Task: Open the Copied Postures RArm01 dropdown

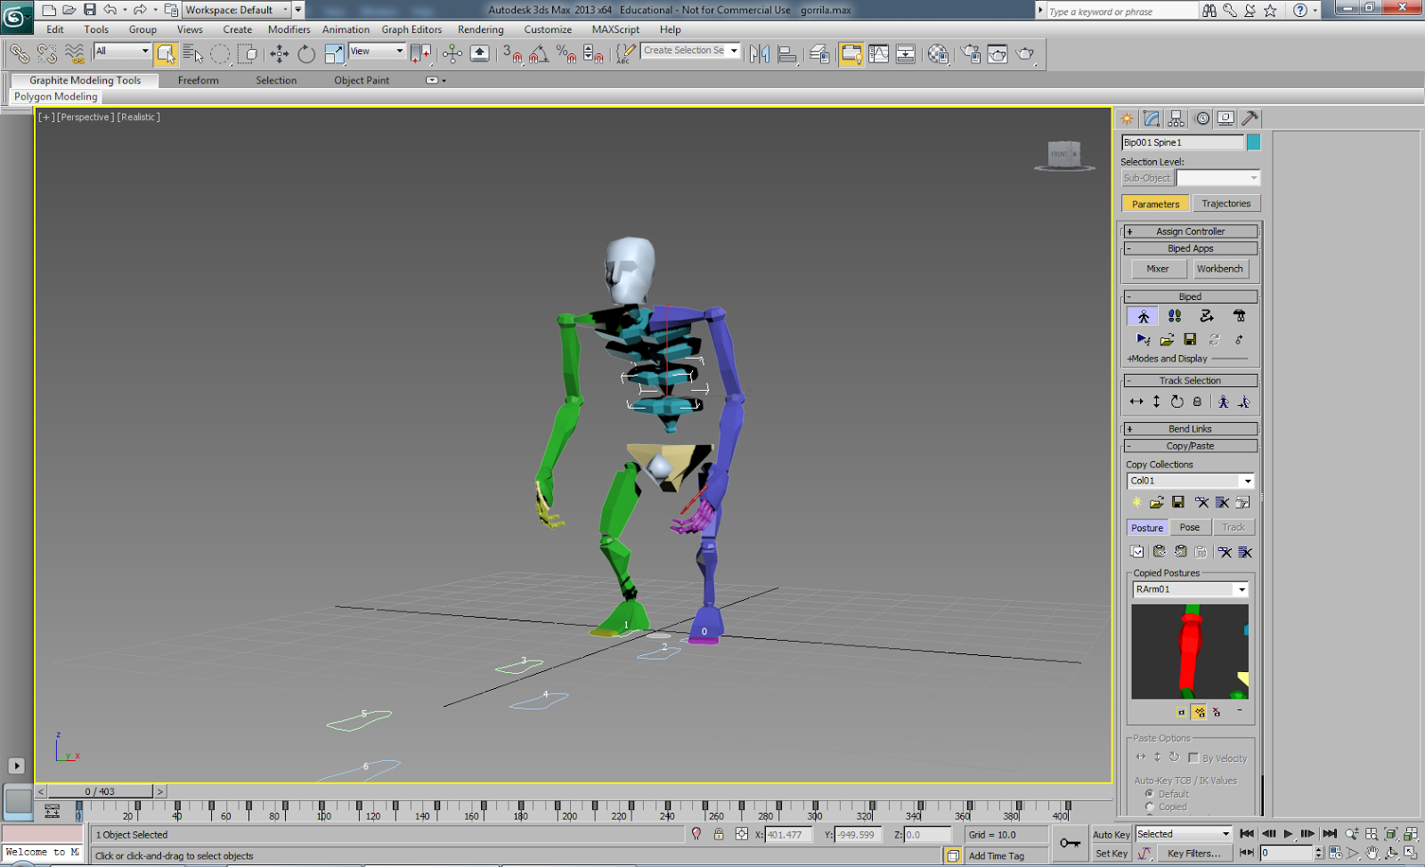Action: click(x=1242, y=590)
